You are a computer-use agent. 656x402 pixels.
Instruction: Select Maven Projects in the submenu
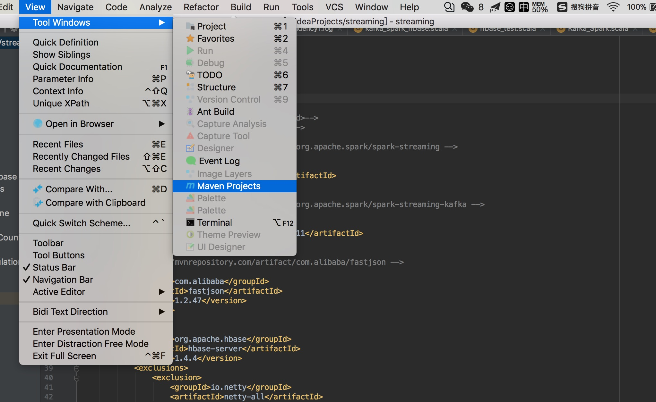229,186
